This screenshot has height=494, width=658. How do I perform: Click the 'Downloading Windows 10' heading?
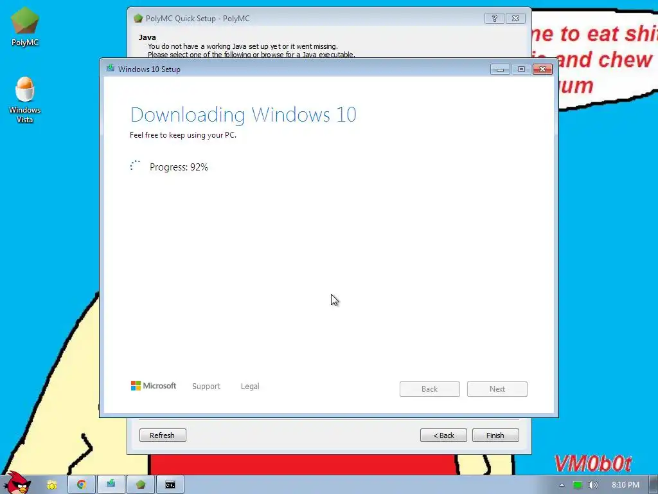coord(244,114)
